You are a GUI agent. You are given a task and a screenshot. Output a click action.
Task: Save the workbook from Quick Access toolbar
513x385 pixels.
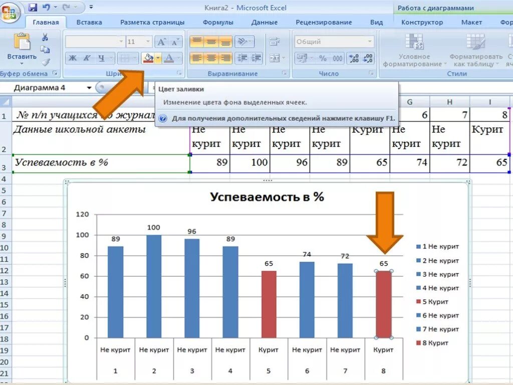tap(33, 7)
